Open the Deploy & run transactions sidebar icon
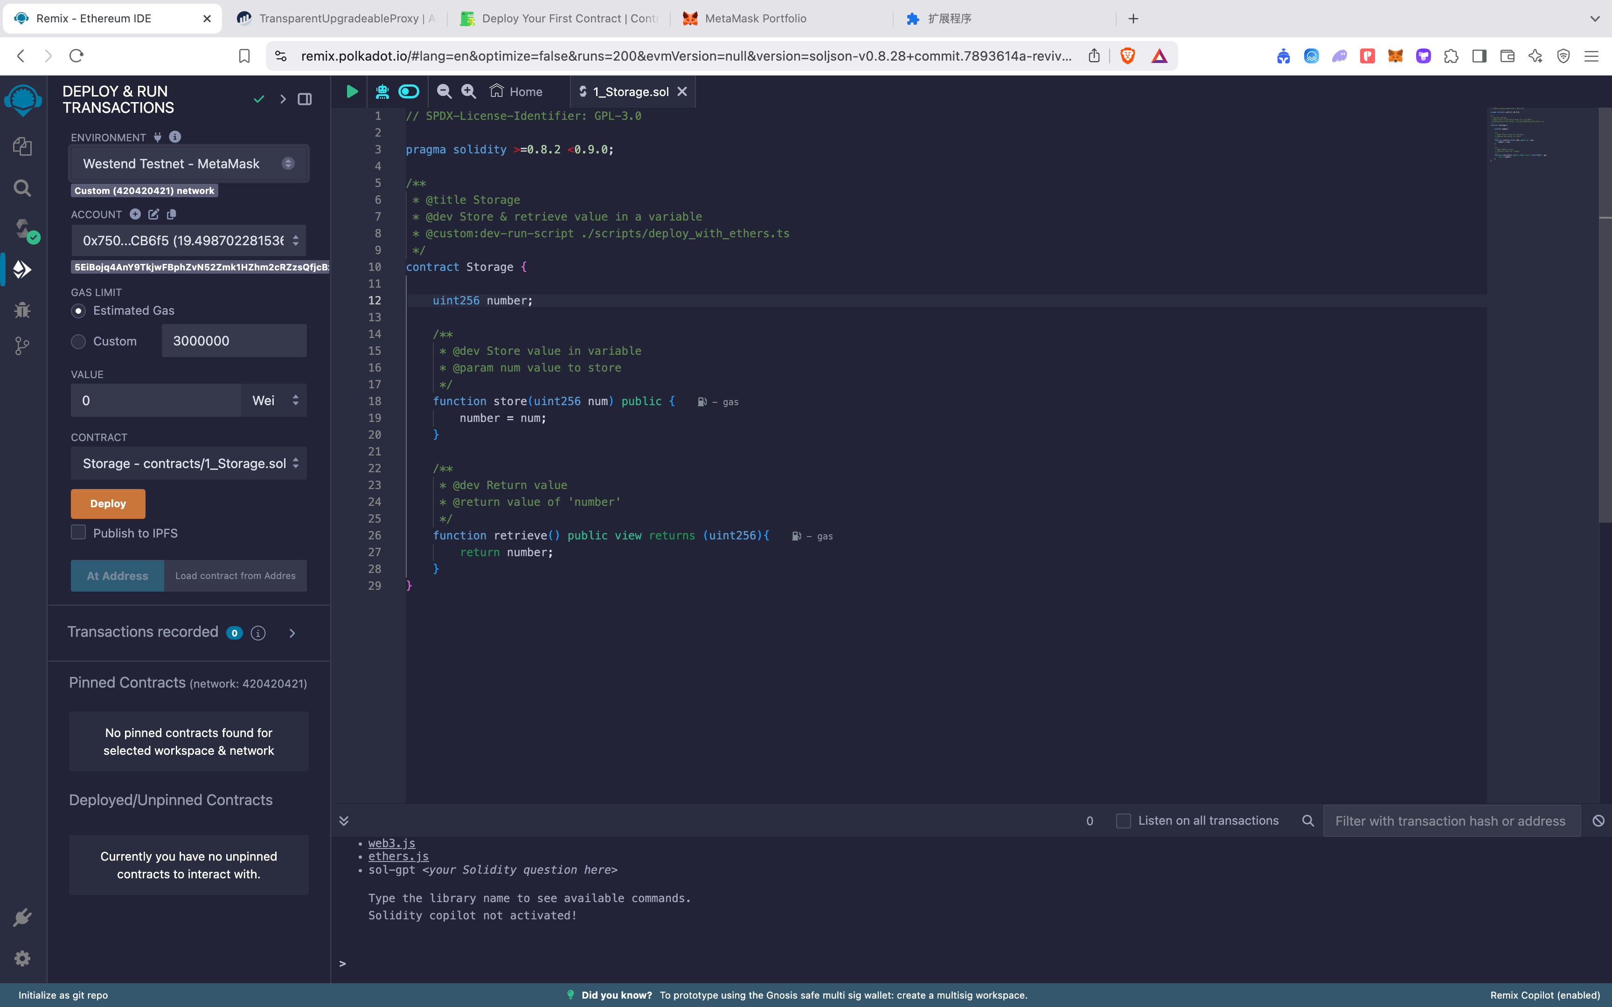Image resolution: width=1612 pixels, height=1007 pixels. pyautogui.click(x=22, y=269)
